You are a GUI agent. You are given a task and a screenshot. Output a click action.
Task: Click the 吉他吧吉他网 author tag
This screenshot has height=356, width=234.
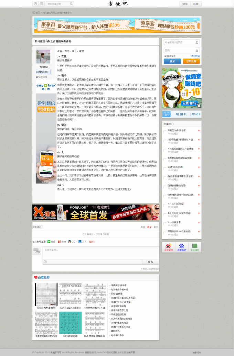click(43, 72)
